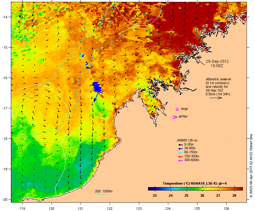Click the large blue mooring current arrow on the map
255x211 pixels.
pos(96,97)
